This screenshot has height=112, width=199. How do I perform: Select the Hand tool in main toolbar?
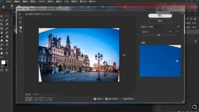pyautogui.click(x=2, y=53)
